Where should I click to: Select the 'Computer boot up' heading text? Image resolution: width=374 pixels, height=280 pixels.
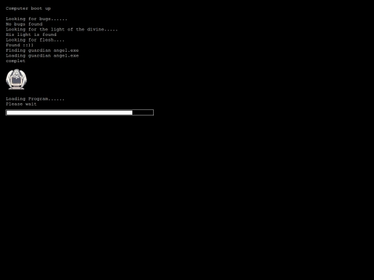coord(28,8)
